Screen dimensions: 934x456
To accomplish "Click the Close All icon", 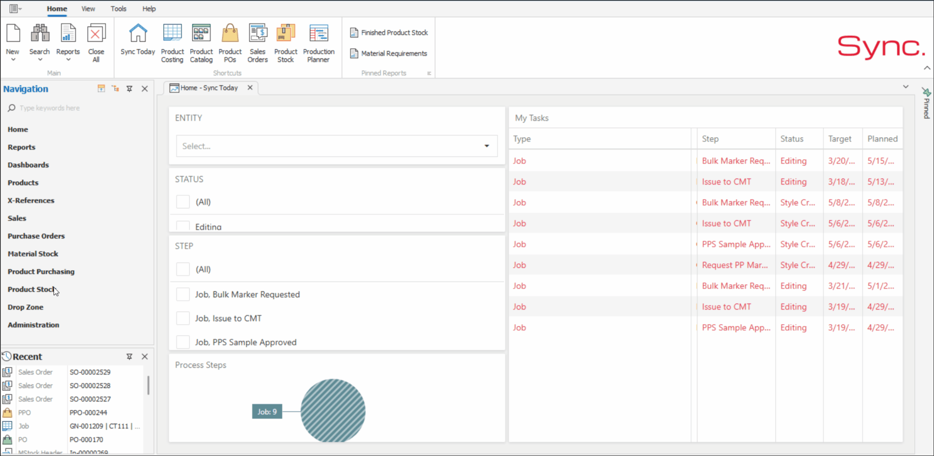I will [96, 33].
